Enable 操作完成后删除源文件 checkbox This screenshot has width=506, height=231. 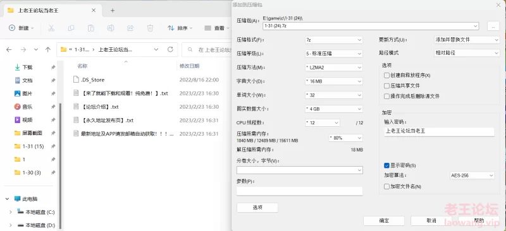(x=386, y=96)
